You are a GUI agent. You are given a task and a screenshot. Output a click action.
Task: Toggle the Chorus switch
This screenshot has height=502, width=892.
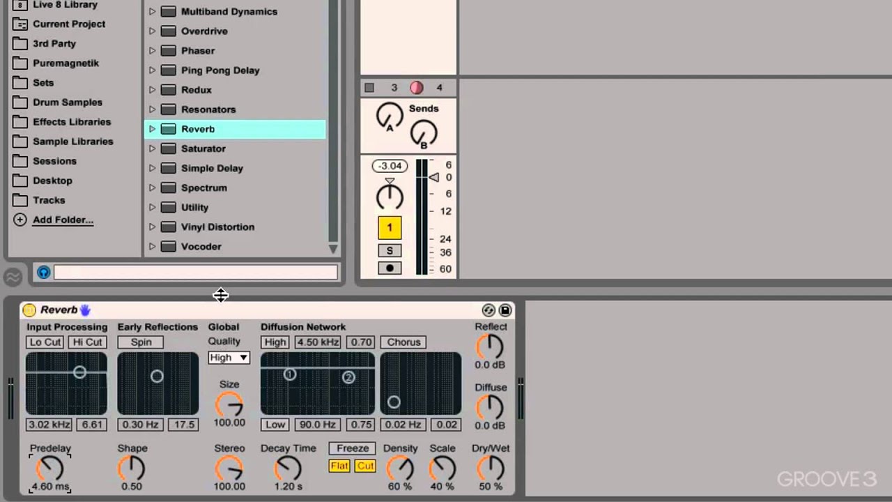coord(403,342)
